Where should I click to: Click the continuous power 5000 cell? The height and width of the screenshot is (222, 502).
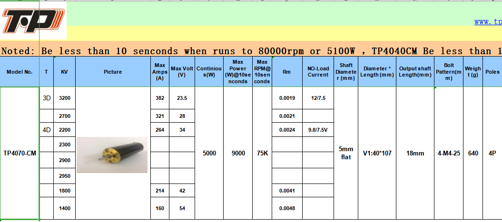pos(209,153)
